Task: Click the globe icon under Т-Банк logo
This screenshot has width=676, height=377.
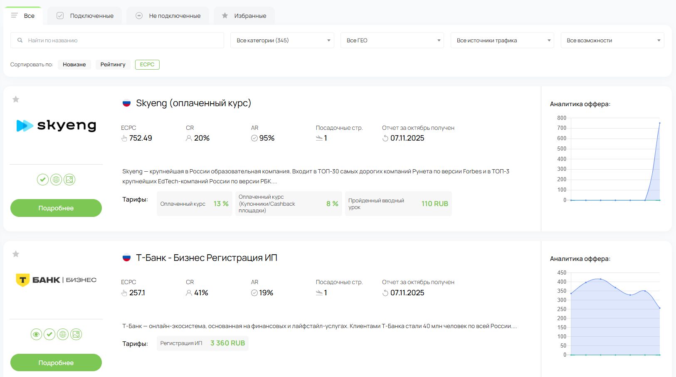Action: (63, 334)
